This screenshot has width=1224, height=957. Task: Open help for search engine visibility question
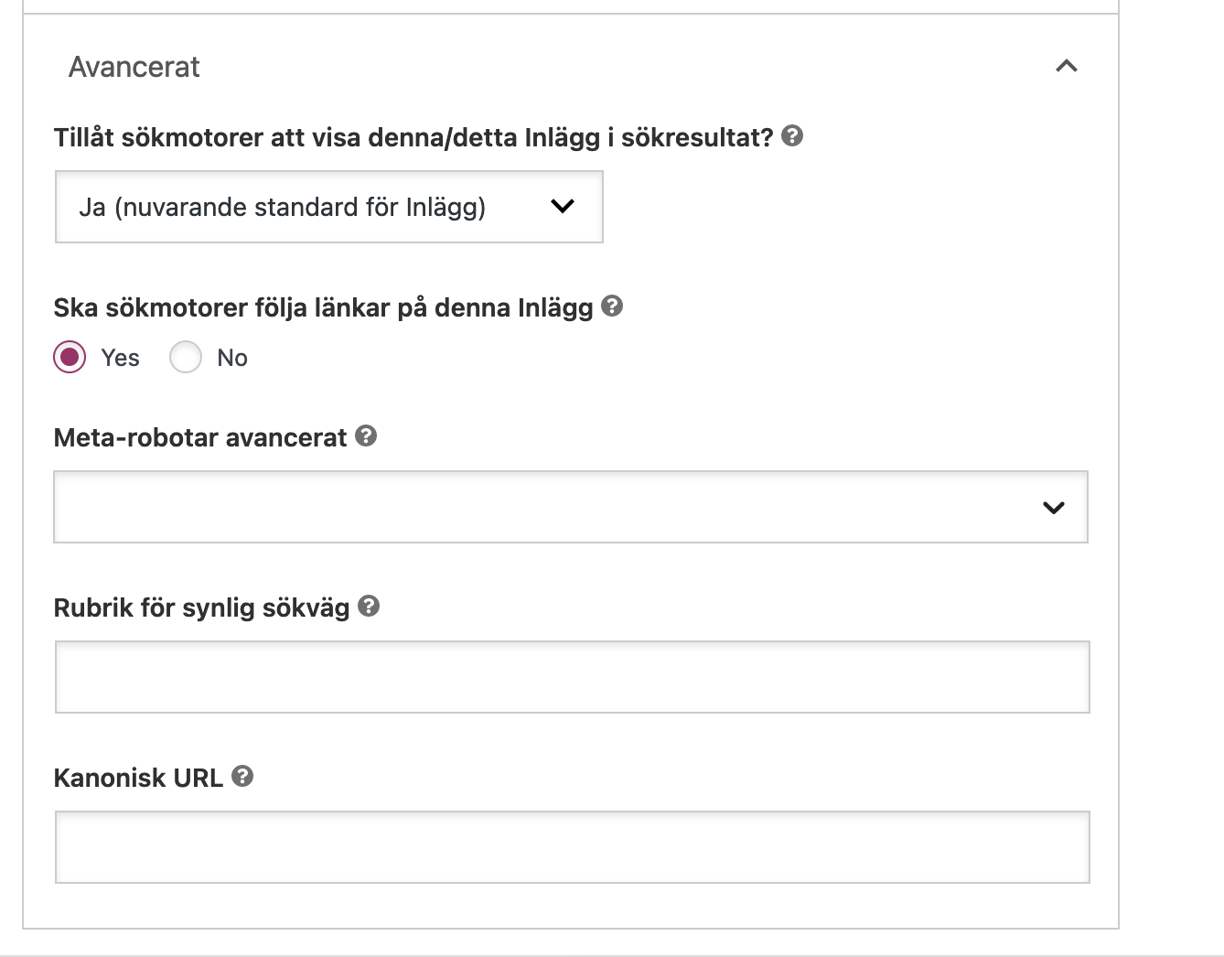tap(792, 135)
